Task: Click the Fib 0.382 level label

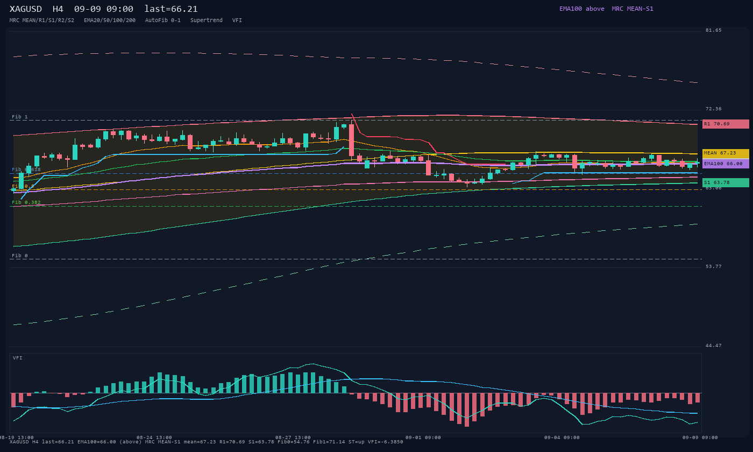Action: point(26,203)
